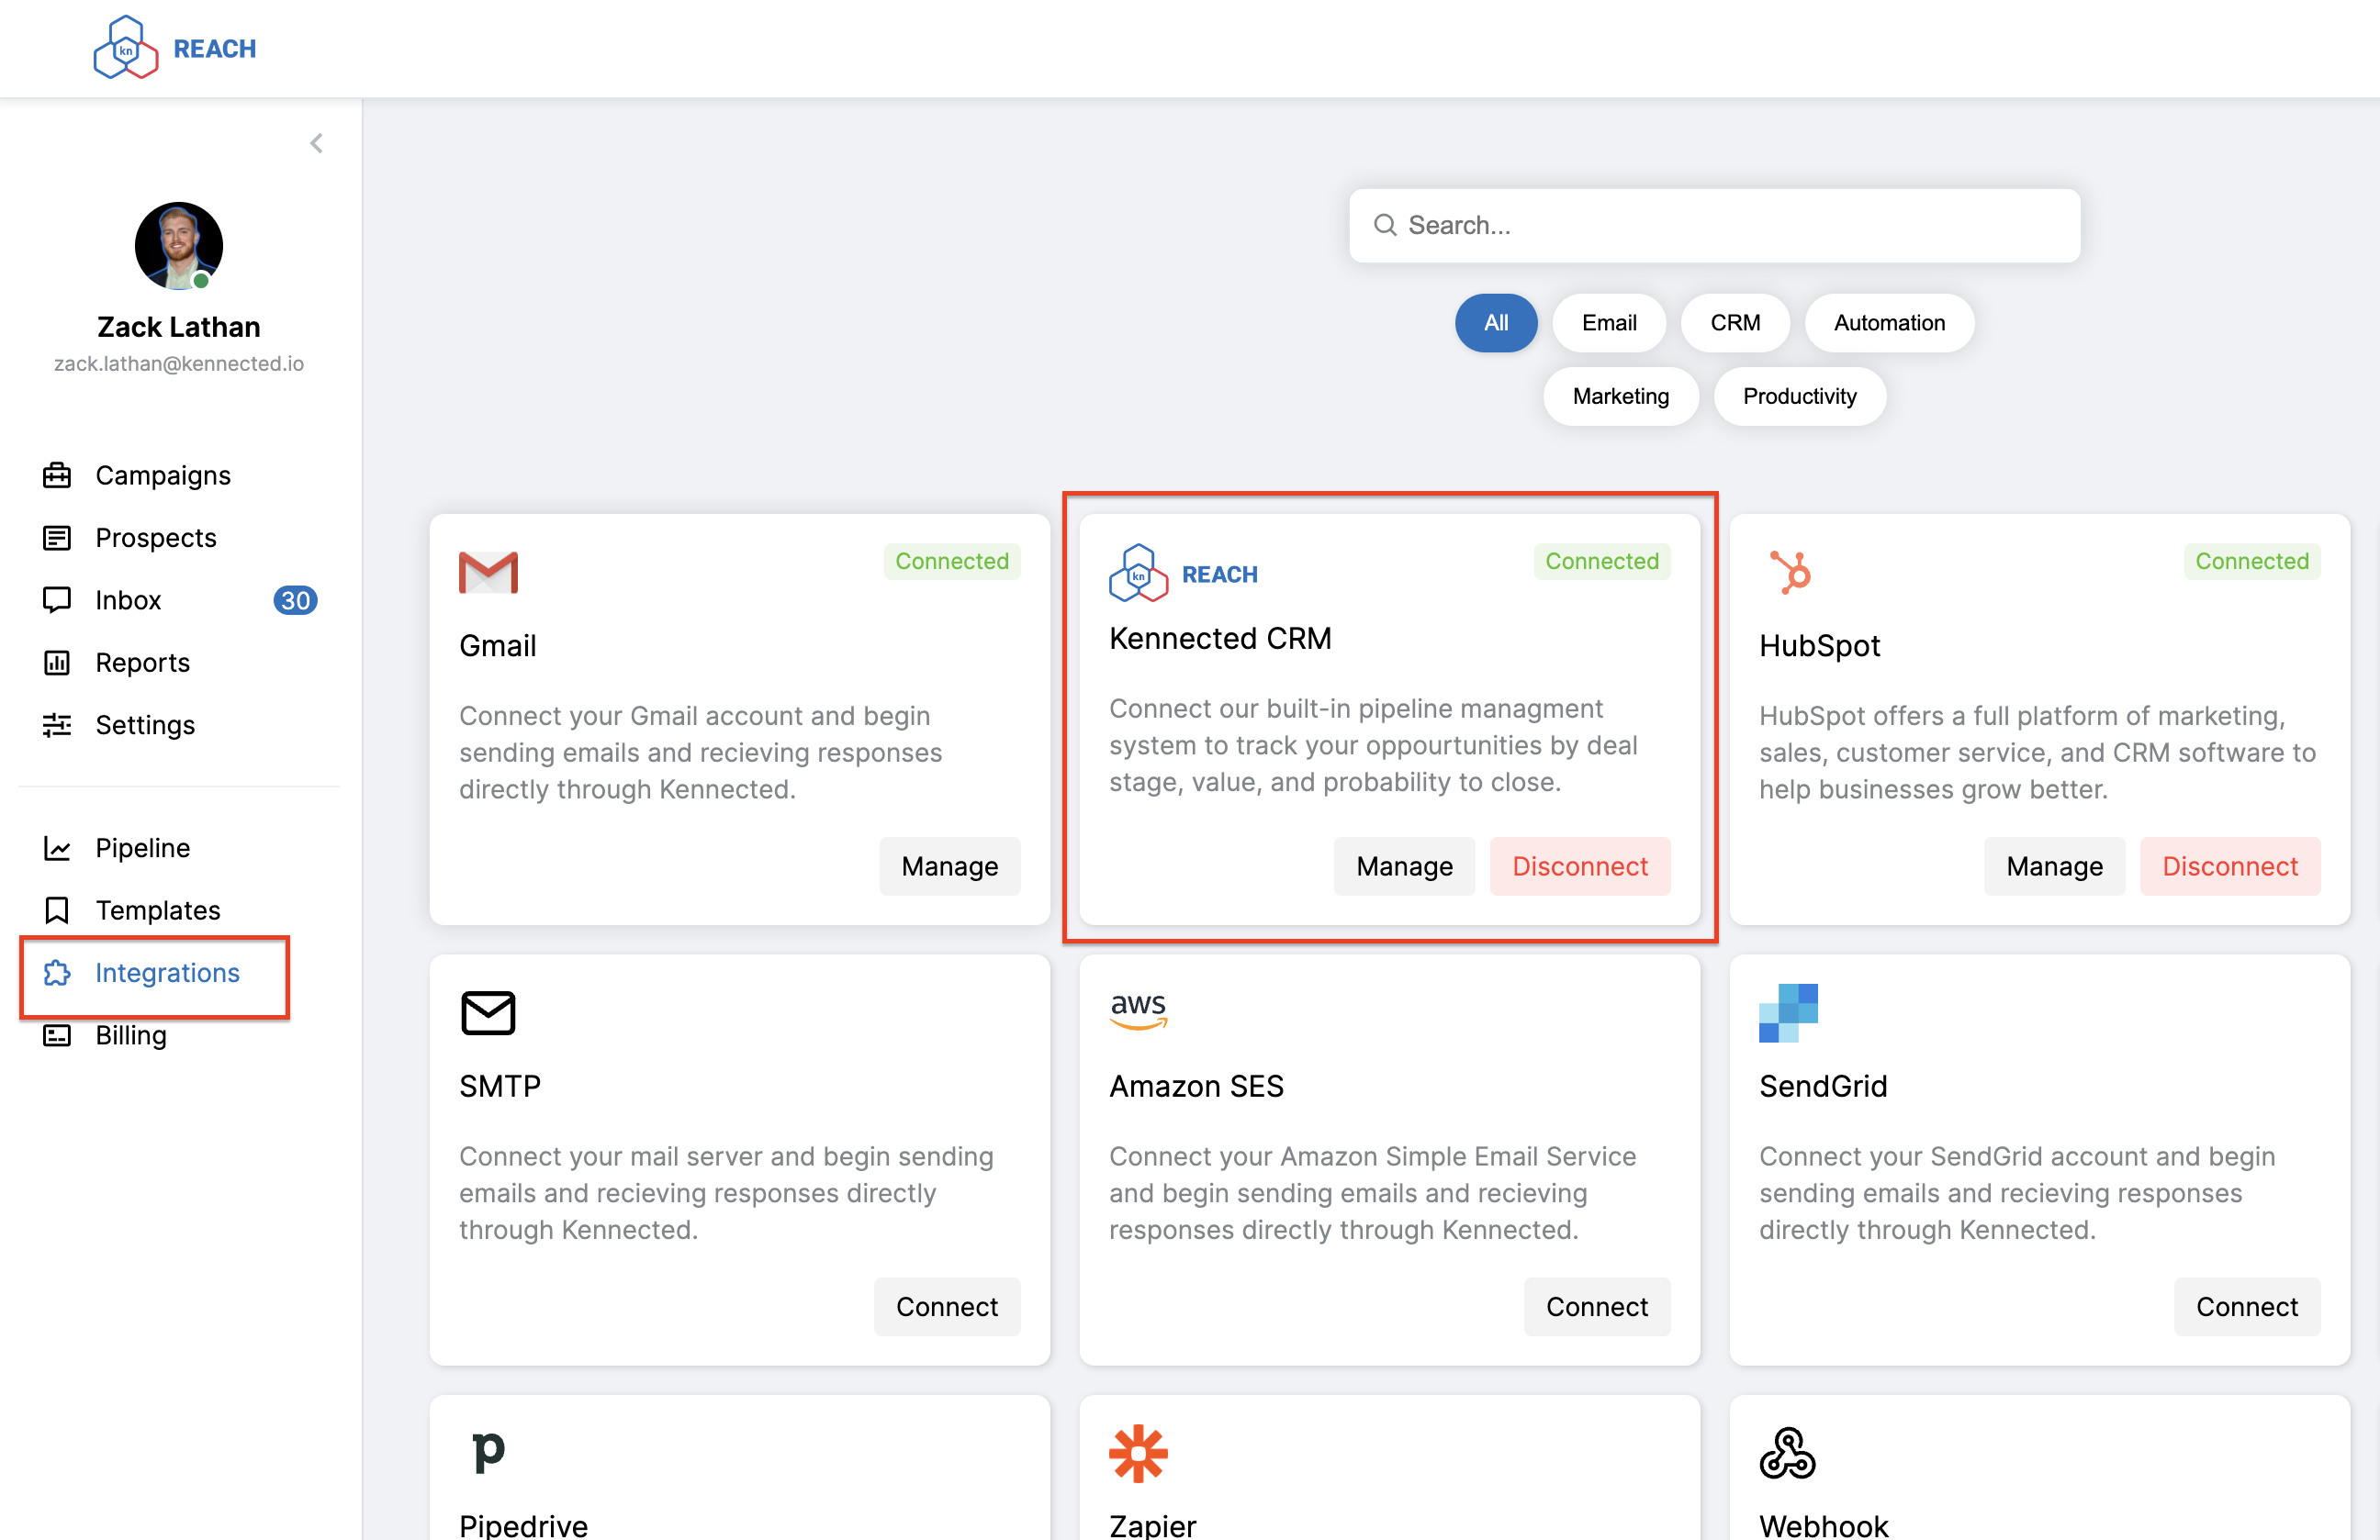Click the Kennected CRM card title
Image resolution: width=2380 pixels, height=1540 pixels.
pos(1219,640)
